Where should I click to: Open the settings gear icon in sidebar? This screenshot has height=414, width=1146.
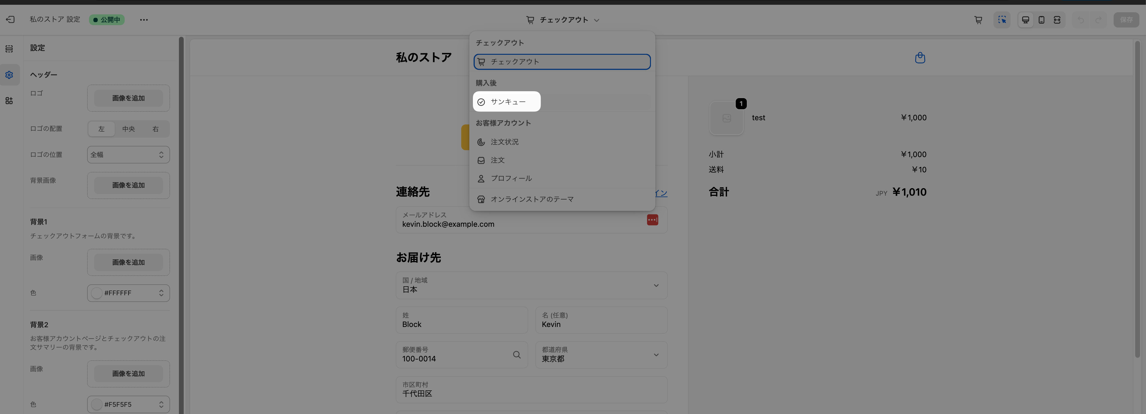[x=9, y=75]
